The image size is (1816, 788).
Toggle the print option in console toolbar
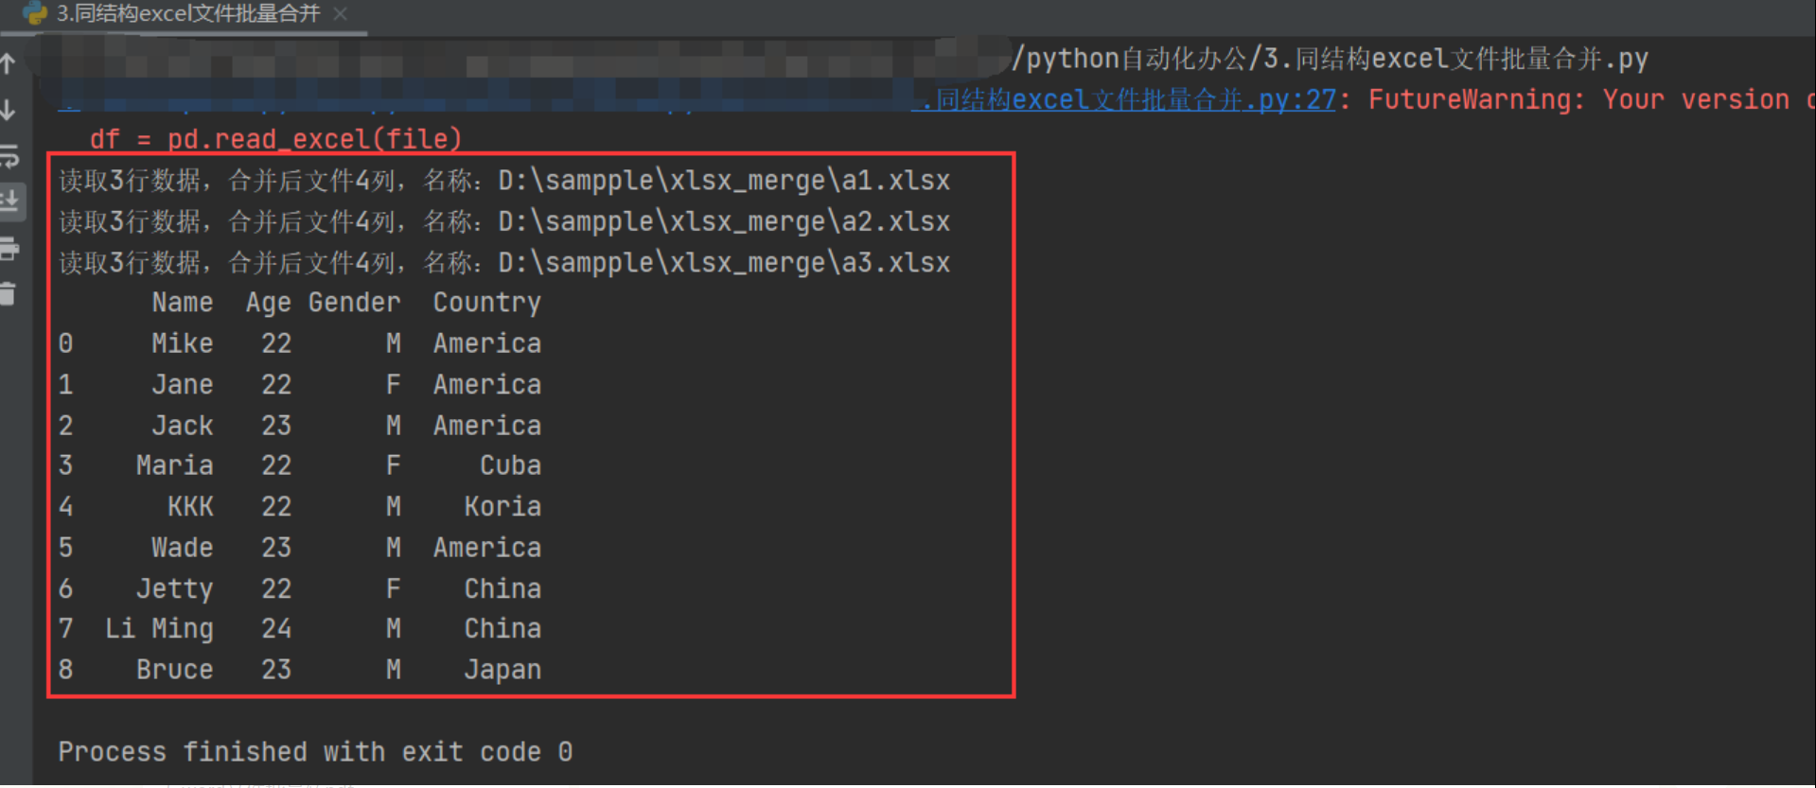tap(9, 251)
